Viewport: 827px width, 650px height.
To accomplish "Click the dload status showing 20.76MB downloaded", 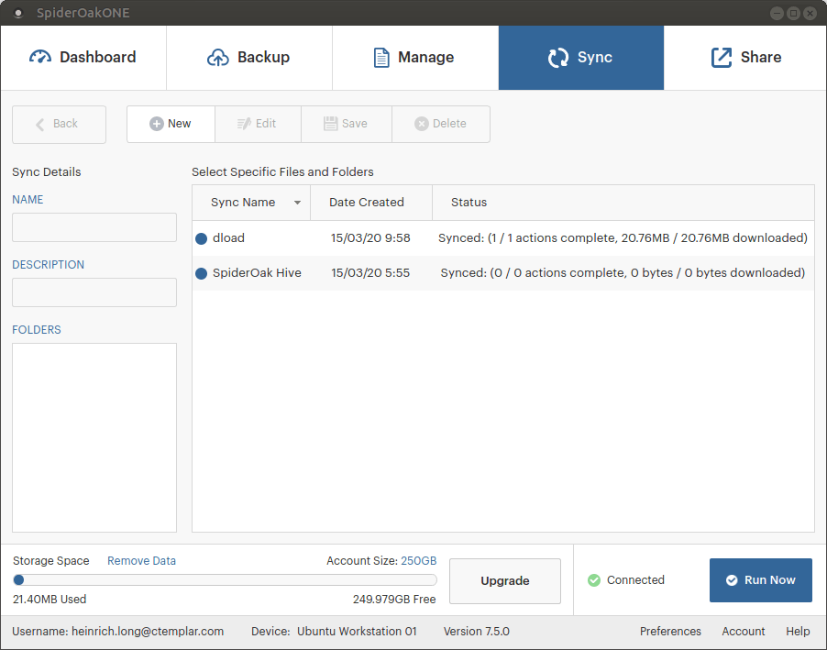I will pos(623,238).
